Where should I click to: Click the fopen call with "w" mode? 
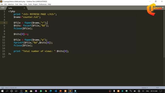[x=36, y=40]
